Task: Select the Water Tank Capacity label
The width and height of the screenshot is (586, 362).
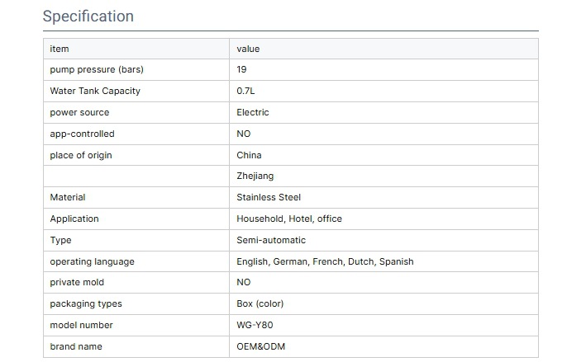Action: (x=94, y=91)
